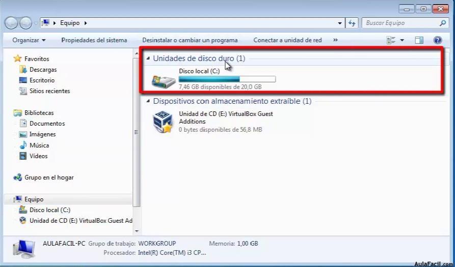The height and width of the screenshot is (267, 455).
Task: Click the Back navigation arrow button
Action: click(11, 23)
